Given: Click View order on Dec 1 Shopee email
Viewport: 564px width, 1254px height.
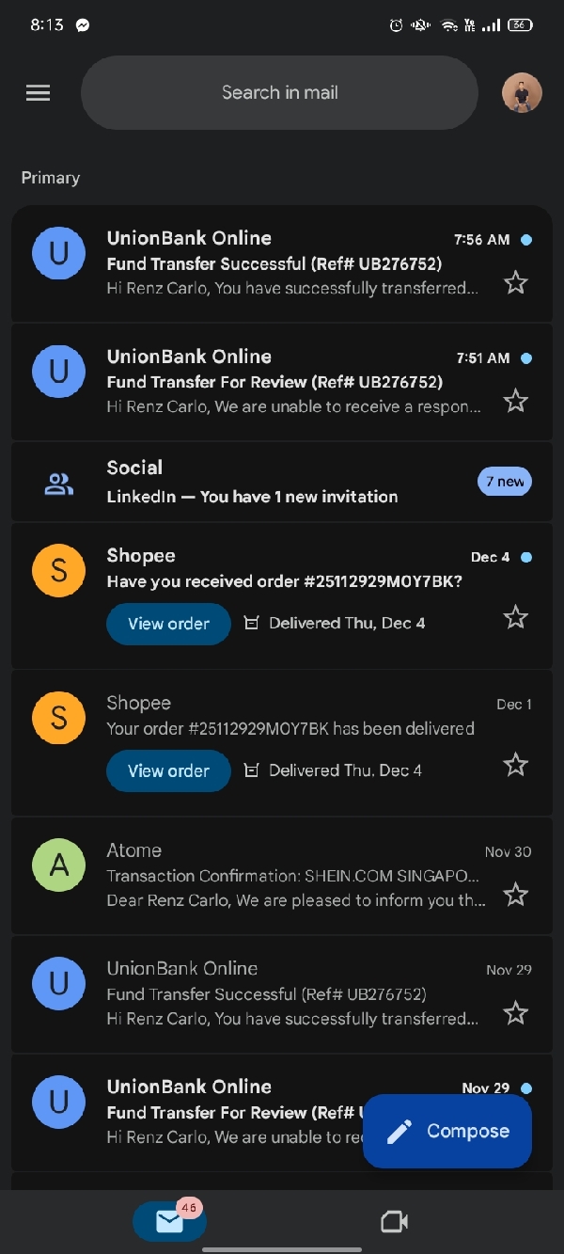Looking at the screenshot, I should [168, 770].
